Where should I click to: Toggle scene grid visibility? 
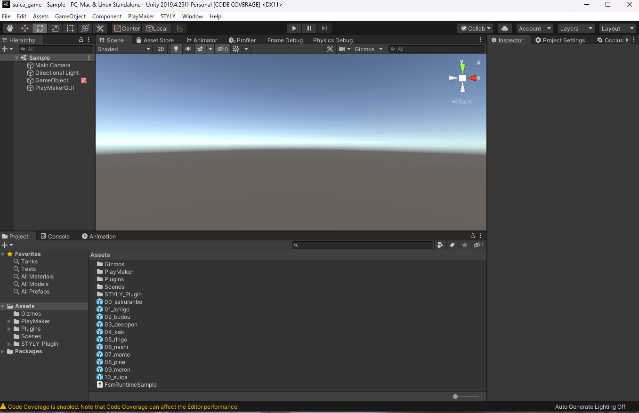236,49
